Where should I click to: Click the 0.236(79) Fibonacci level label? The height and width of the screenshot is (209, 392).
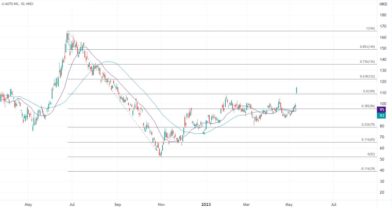click(x=368, y=125)
